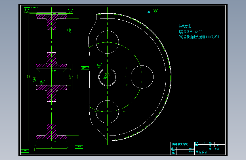This screenshot has height=160, width=246.
Task: Click the runout tolerance frame at top-left
Action: tap(34, 7)
